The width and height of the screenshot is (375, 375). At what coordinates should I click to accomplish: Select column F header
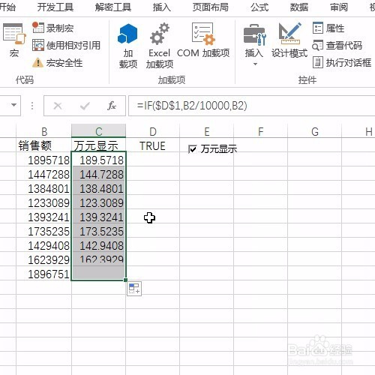(261, 131)
